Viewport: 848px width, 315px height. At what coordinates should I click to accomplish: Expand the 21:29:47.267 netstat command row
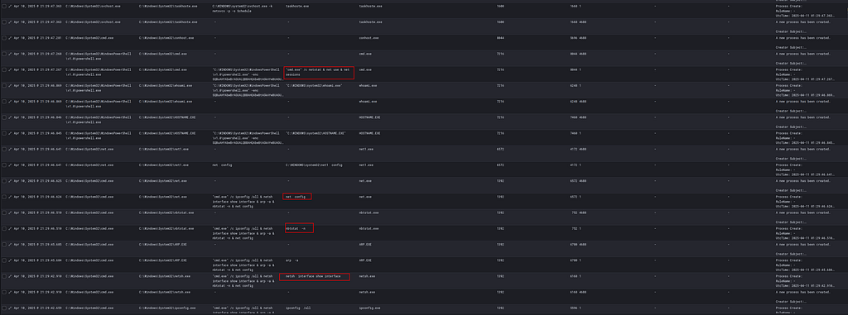click(10, 69)
